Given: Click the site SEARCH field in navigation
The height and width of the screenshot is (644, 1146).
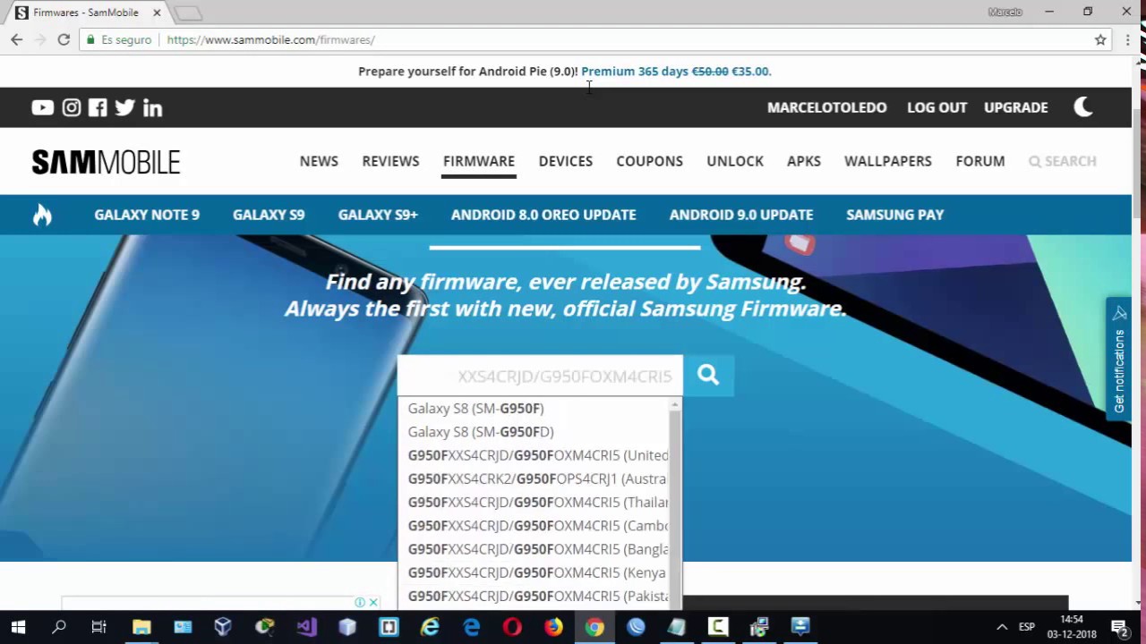Looking at the screenshot, I should tap(1063, 161).
